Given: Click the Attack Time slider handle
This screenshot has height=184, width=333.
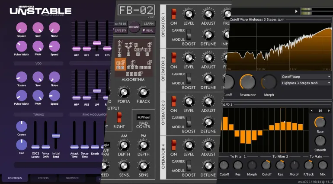Looking at the screenshot, I should pyautogui.click(x=74, y=147).
